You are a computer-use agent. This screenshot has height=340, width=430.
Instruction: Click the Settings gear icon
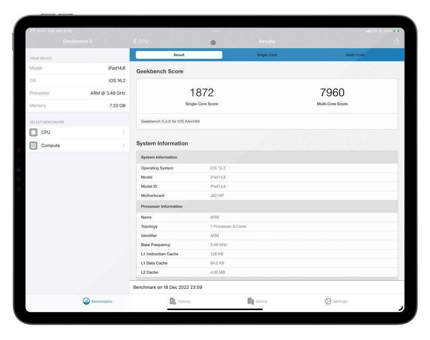(328, 301)
